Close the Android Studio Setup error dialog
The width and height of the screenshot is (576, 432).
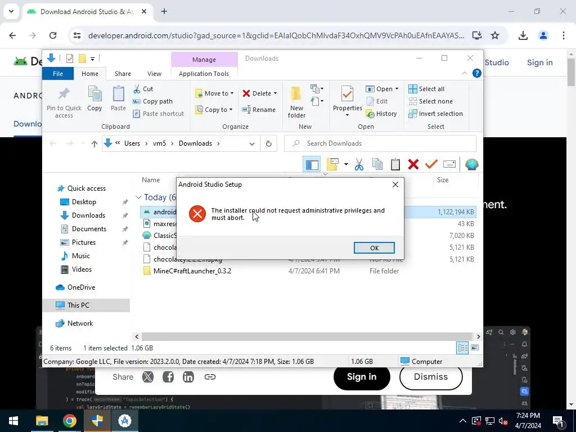coord(395,184)
